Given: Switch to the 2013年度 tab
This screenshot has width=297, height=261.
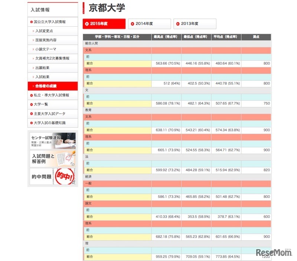Looking at the screenshot, I should click(195, 24).
